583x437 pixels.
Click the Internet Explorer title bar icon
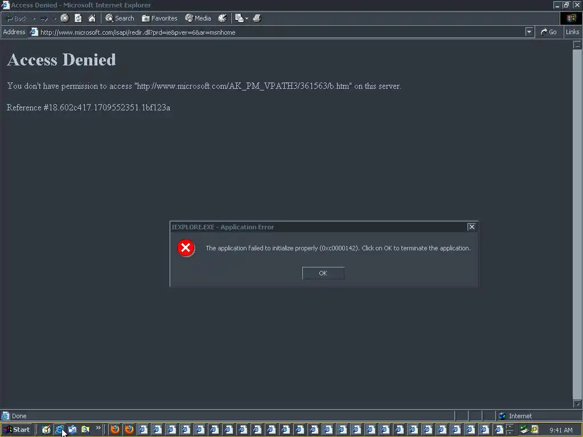coord(5,5)
